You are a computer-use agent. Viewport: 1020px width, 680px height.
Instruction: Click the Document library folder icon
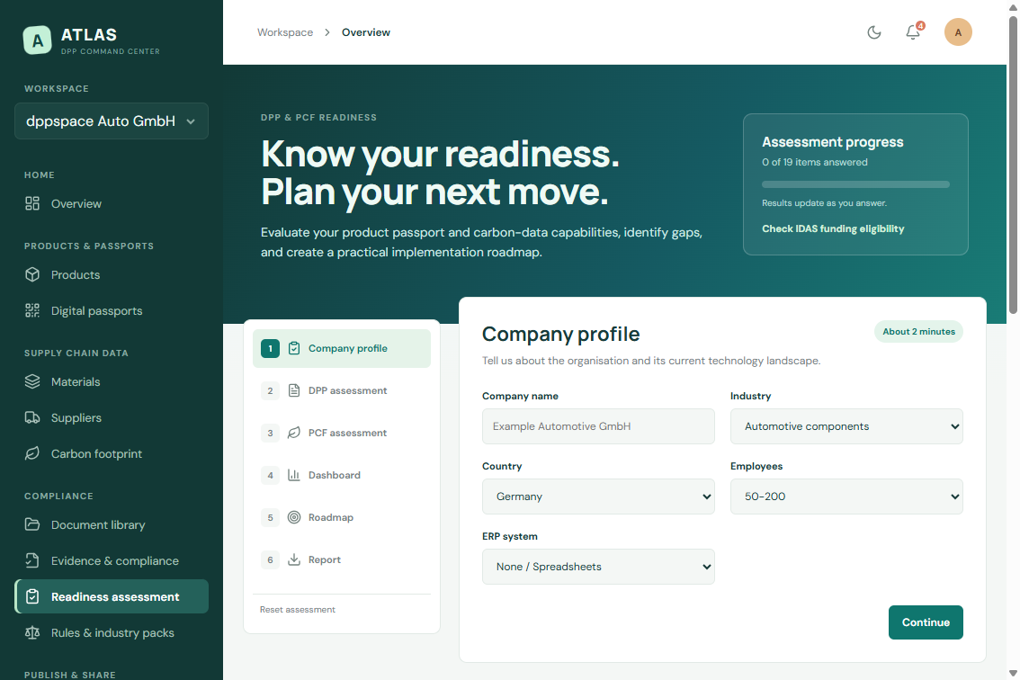[x=32, y=523]
